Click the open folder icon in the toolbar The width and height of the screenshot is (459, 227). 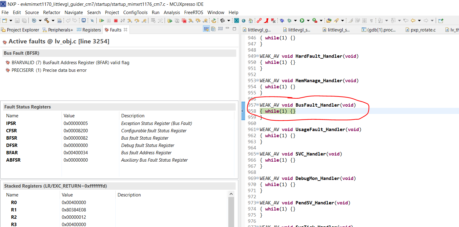click(x=329, y=20)
